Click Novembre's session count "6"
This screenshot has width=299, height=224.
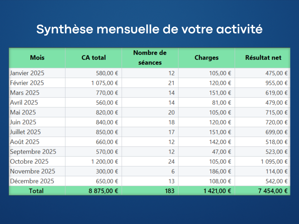tap(173, 171)
